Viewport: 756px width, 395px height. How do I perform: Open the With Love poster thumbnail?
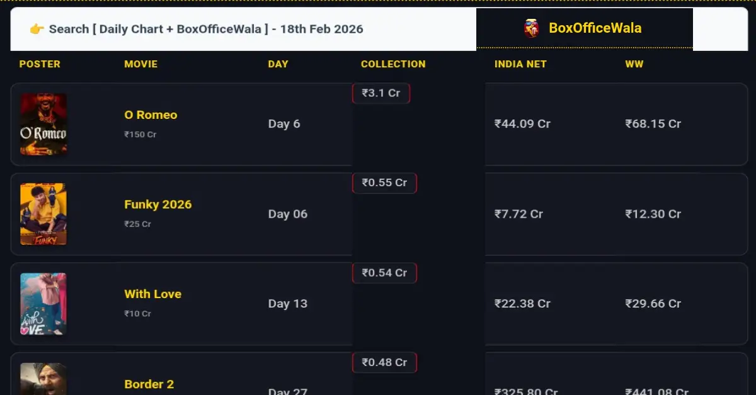[43, 304]
